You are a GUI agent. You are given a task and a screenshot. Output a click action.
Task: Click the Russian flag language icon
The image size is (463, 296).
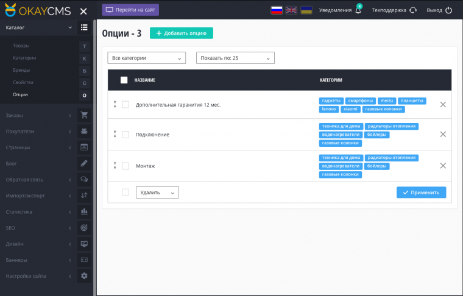pos(277,10)
